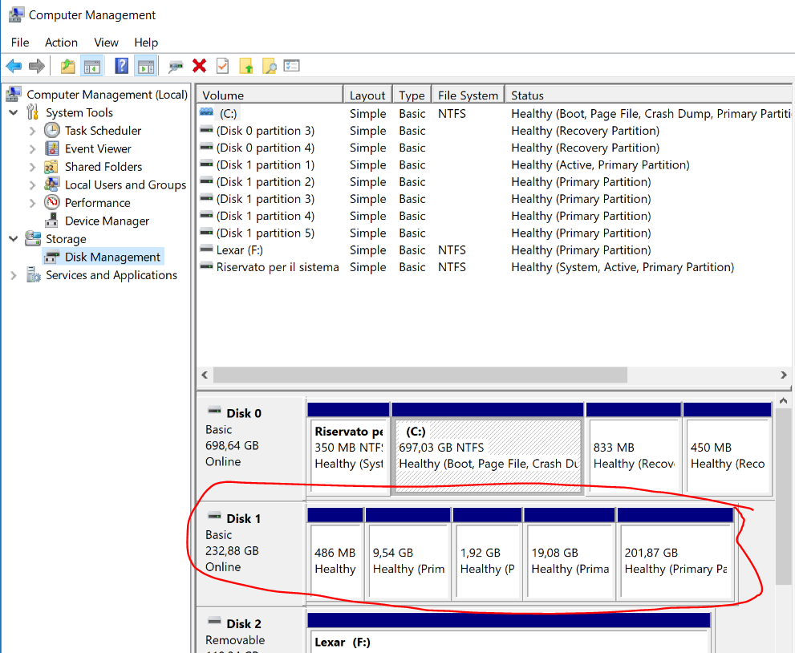Open the Action menu
The width and height of the screenshot is (795, 653).
(x=61, y=43)
